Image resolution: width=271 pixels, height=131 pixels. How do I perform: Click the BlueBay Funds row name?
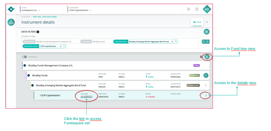[x=40, y=75]
